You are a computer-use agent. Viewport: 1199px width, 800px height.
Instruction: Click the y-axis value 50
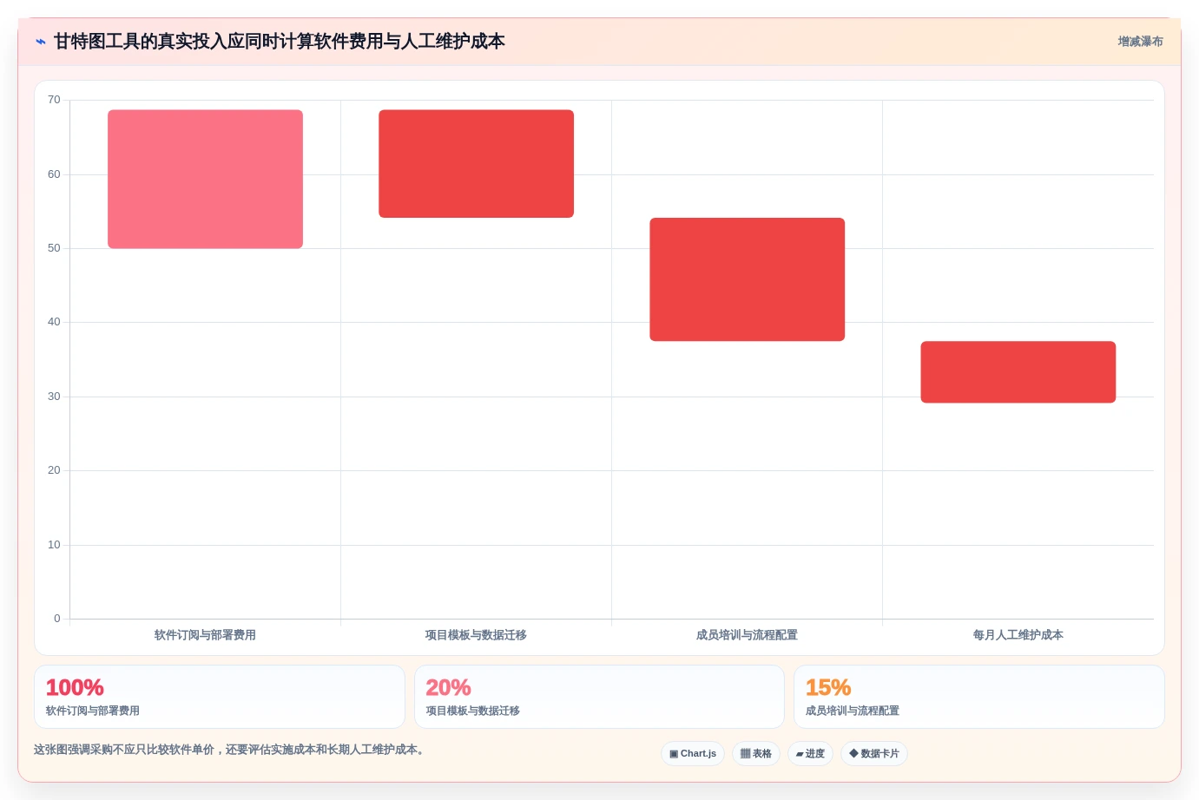[54, 248]
